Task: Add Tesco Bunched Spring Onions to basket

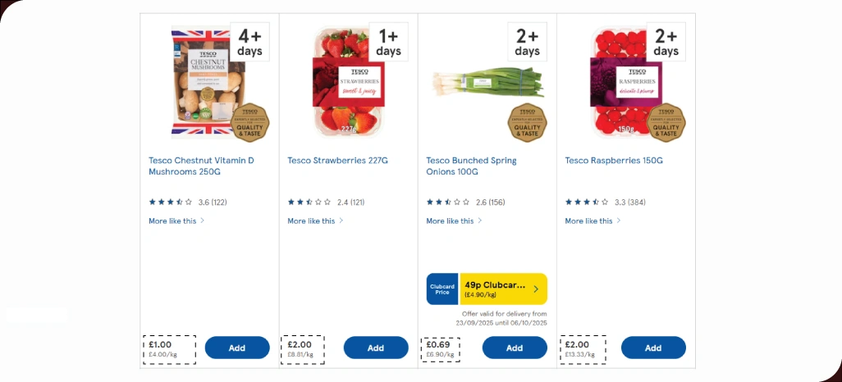Action: point(515,348)
